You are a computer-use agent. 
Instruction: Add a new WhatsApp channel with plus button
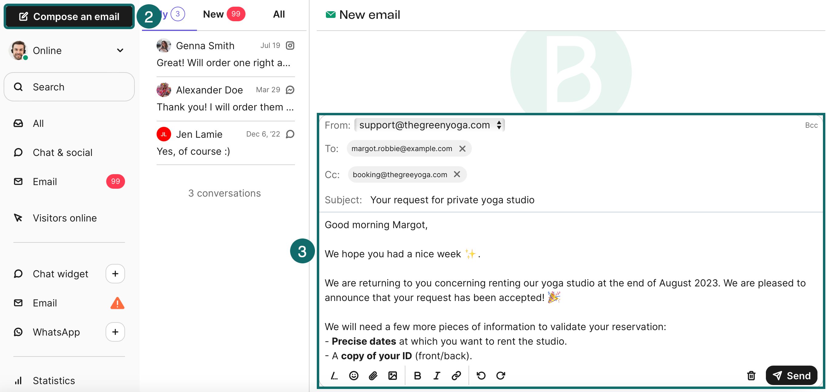(x=115, y=332)
